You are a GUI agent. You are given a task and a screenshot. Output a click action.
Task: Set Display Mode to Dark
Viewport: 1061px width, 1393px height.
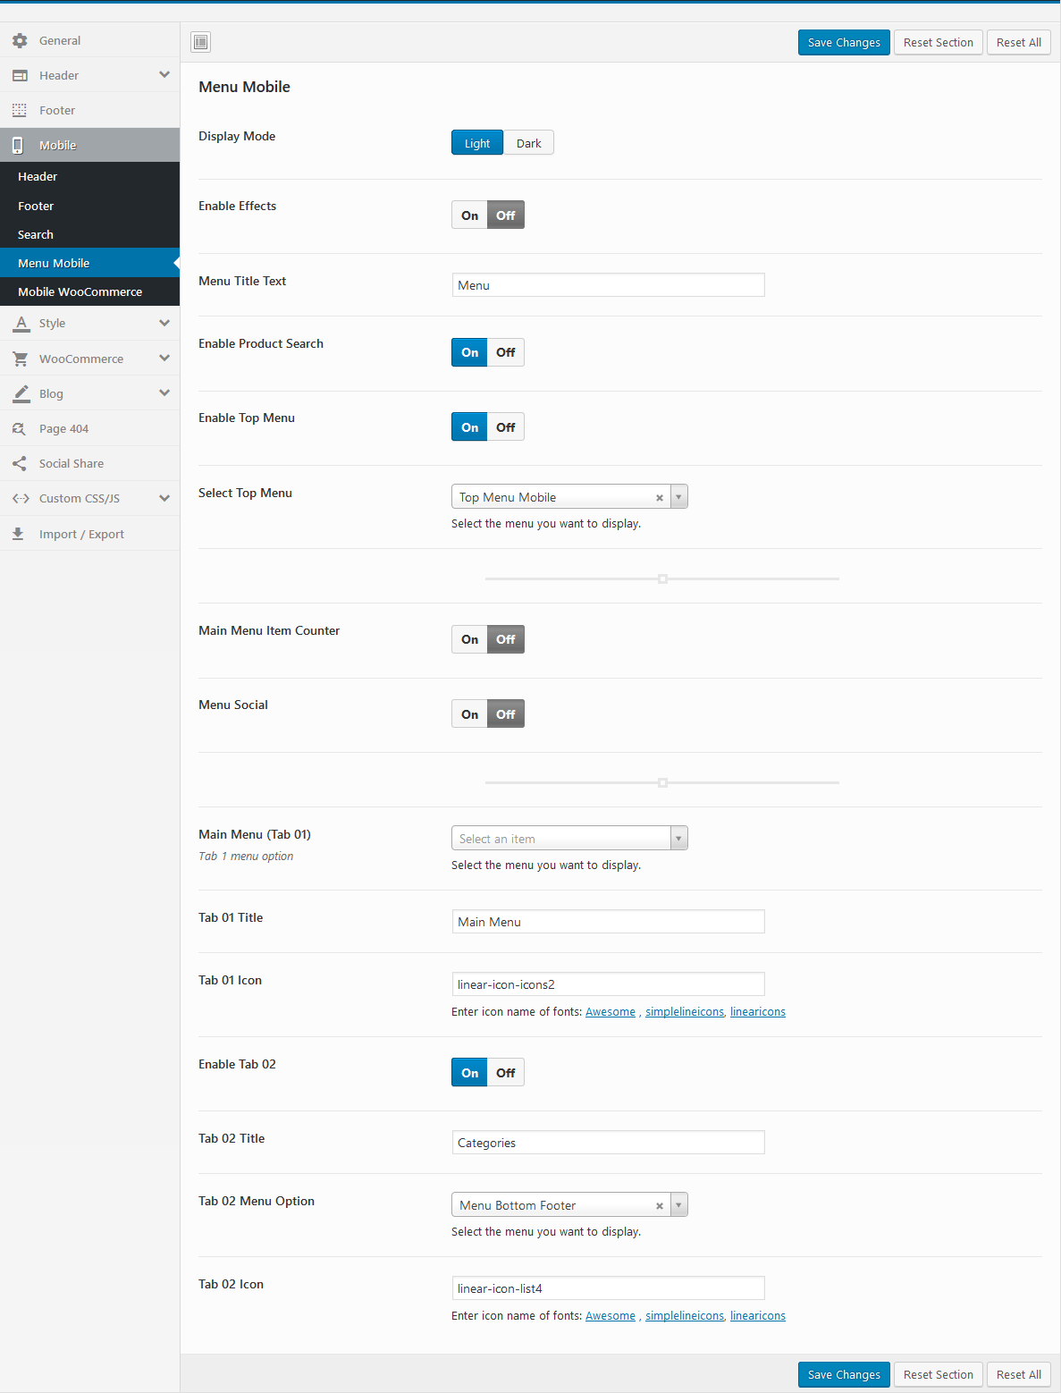coord(529,143)
